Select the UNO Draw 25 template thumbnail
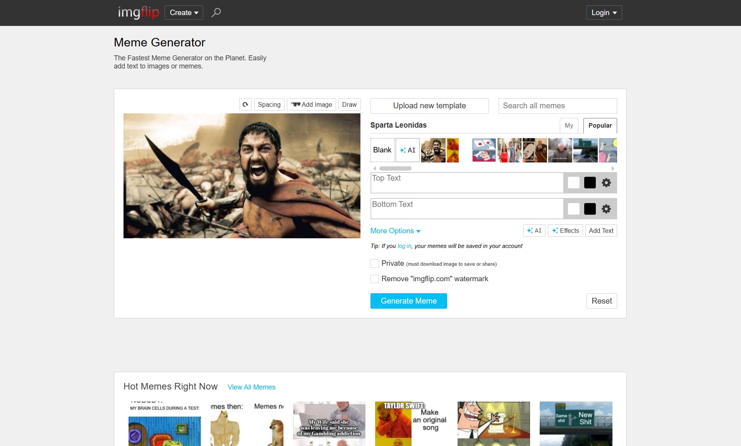 point(535,150)
